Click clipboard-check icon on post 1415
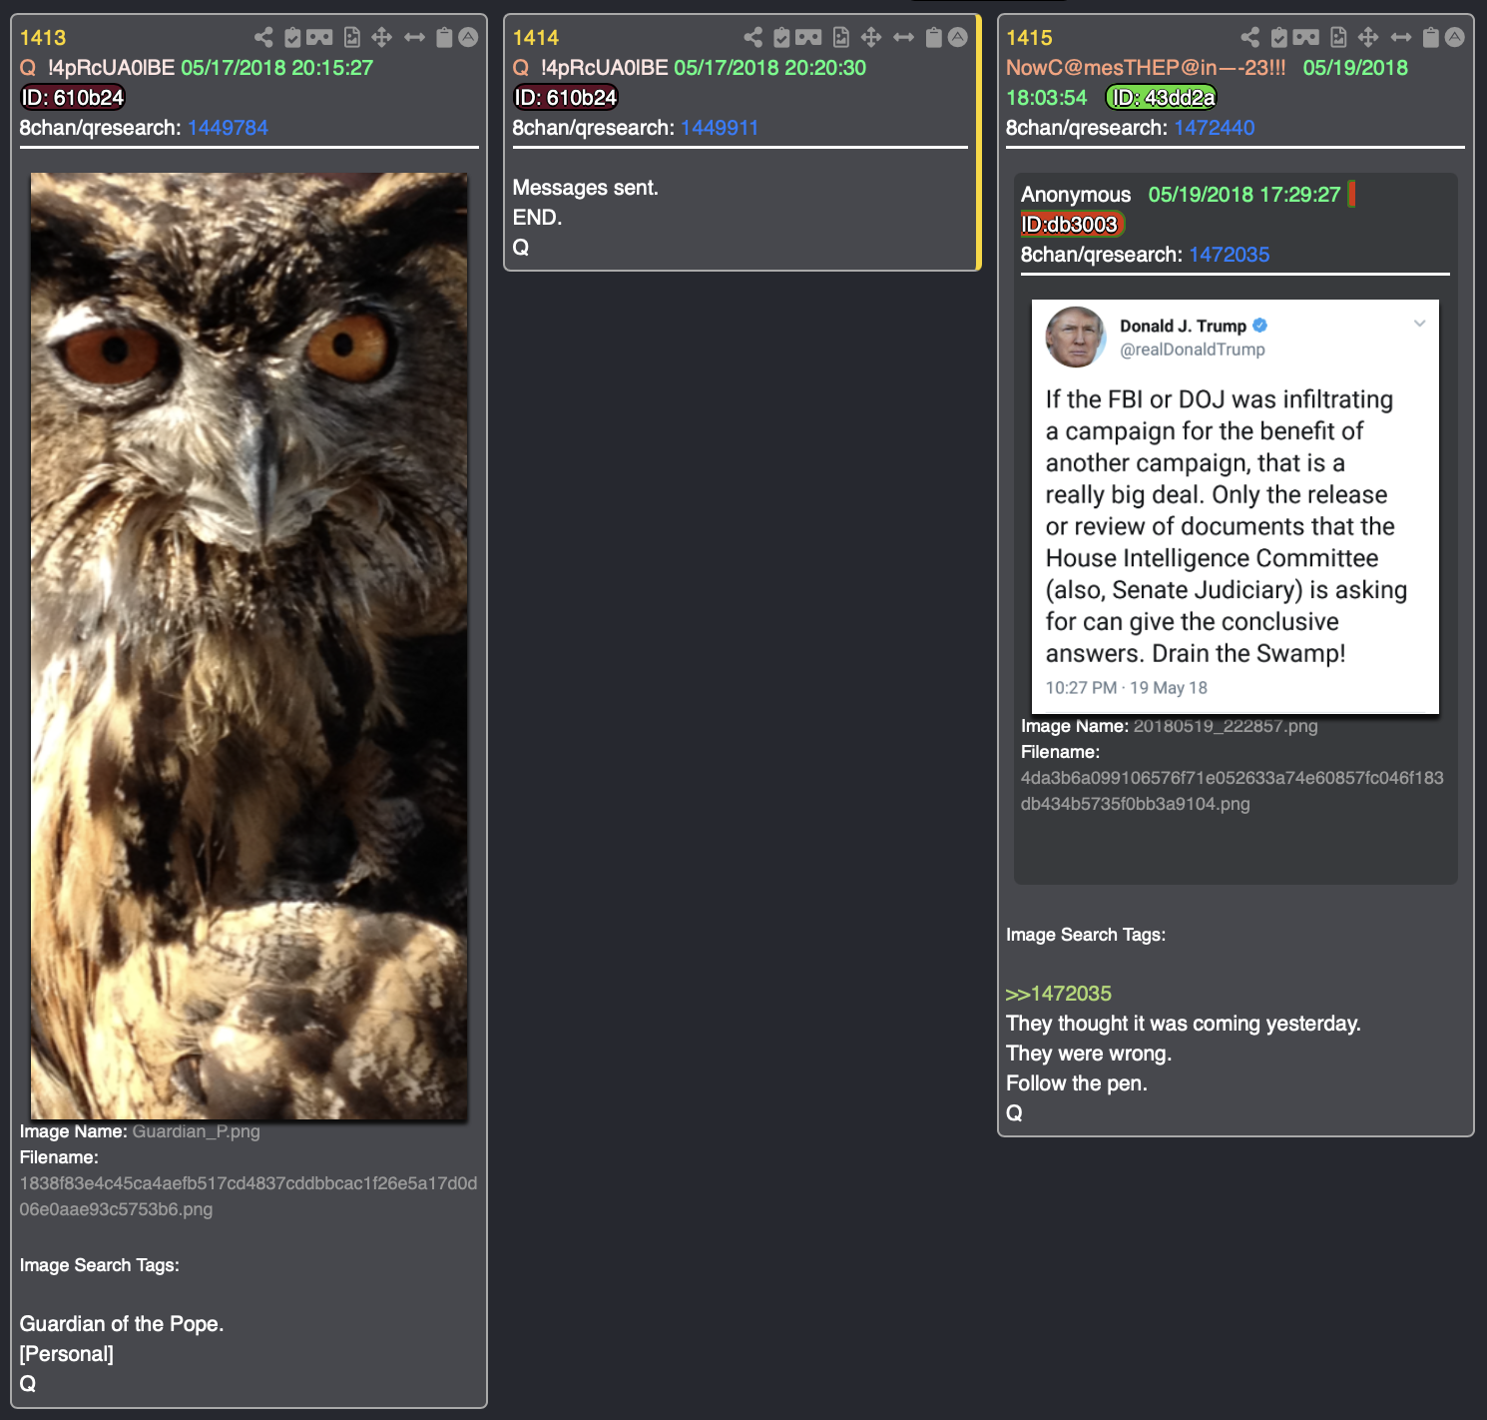This screenshot has width=1487, height=1420. click(x=1278, y=38)
